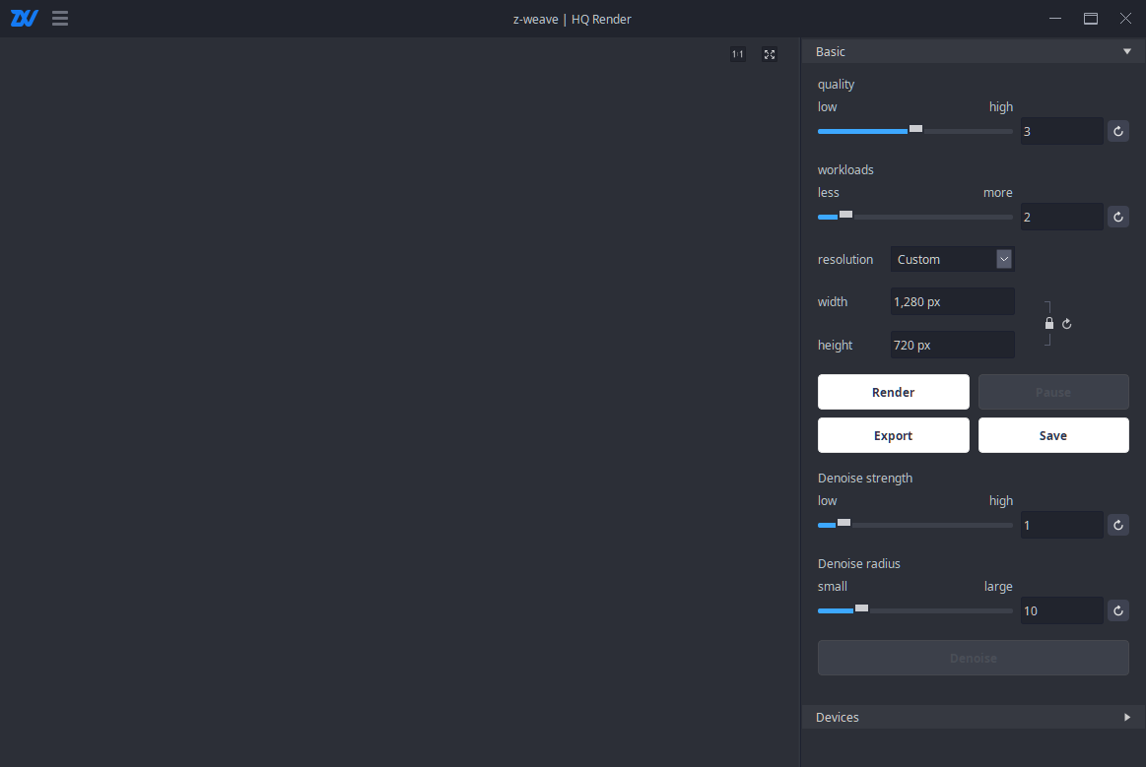Click the "workloads" label
The width and height of the screenshot is (1146, 767).
coord(845,169)
